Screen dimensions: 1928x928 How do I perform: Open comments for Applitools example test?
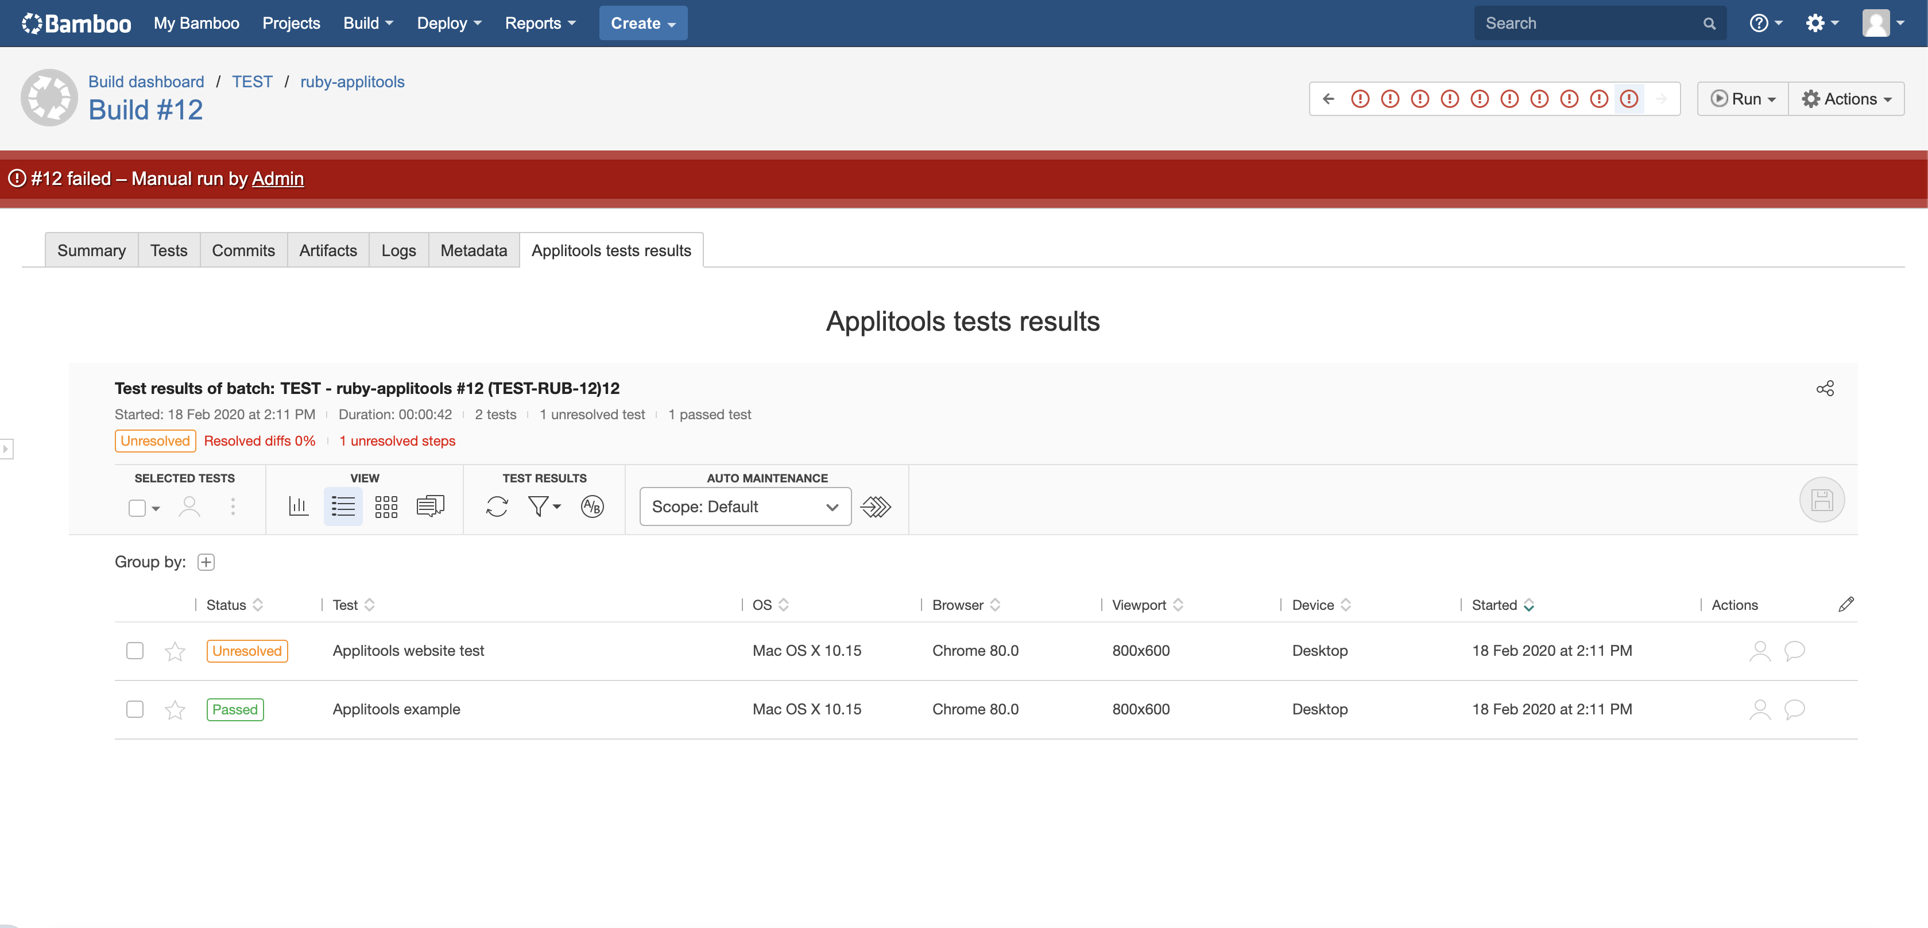point(1794,709)
